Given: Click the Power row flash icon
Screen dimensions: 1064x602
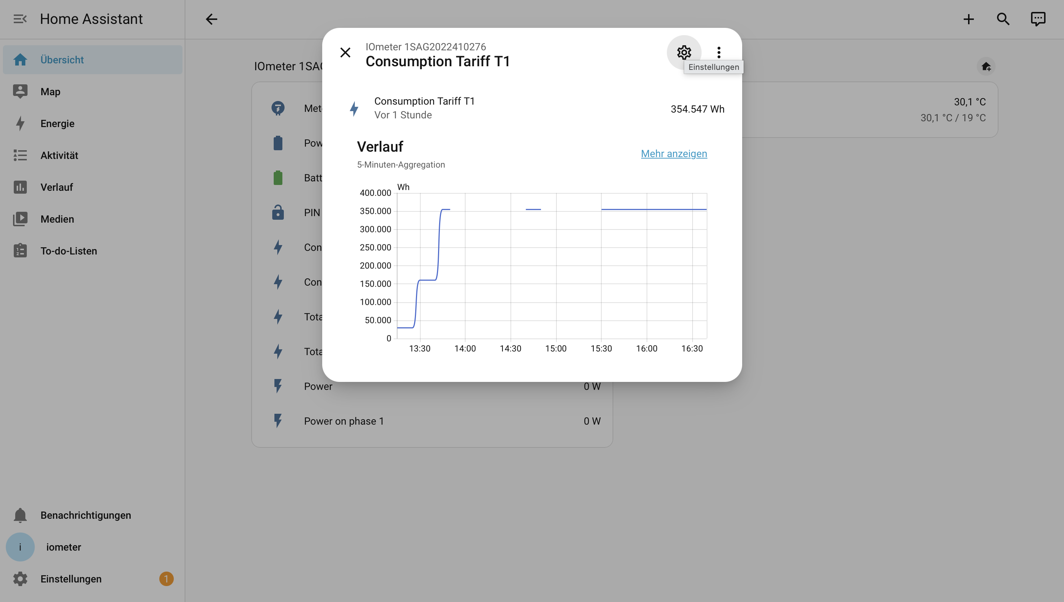Looking at the screenshot, I should pos(278,386).
